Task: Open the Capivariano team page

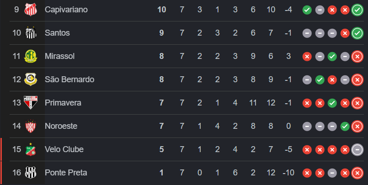Action: 66,10
